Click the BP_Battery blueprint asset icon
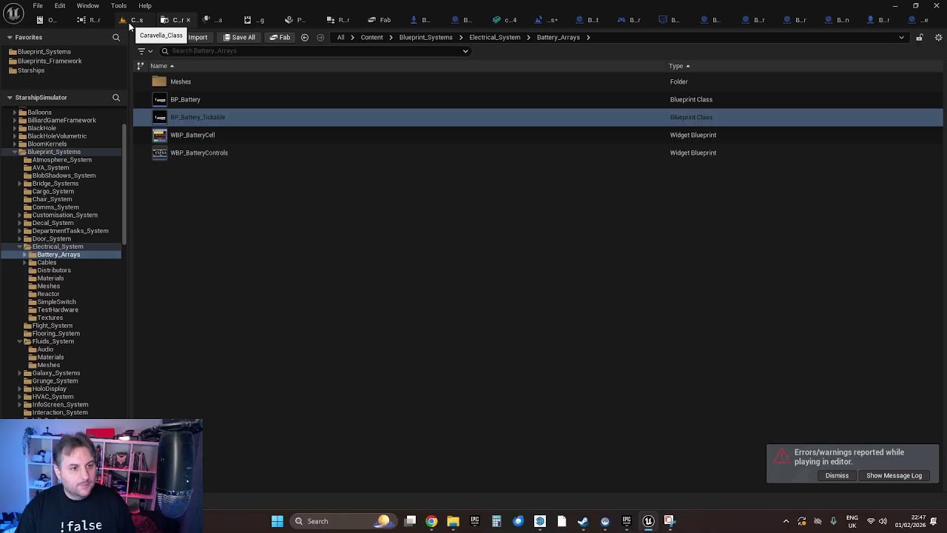 click(x=160, y=99)
